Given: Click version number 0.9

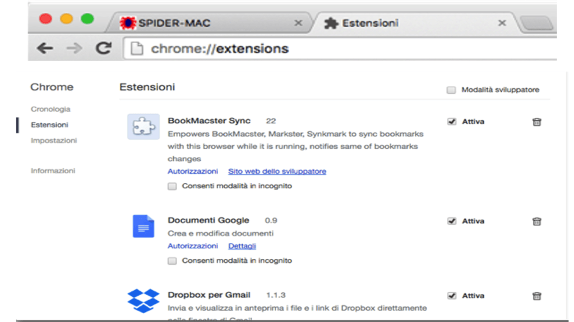Looking at the screenshot, I should [271, 220].
